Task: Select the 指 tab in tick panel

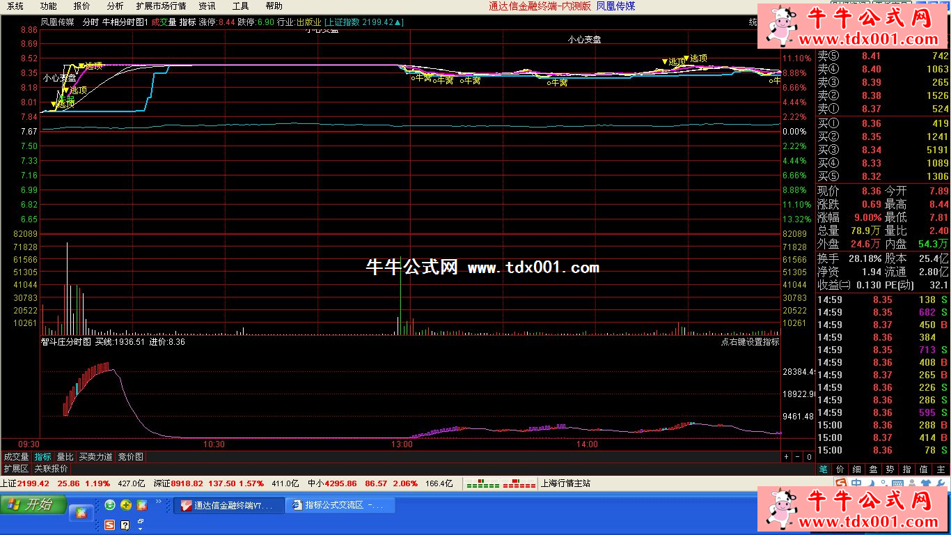Action: (x=907, y=470)
